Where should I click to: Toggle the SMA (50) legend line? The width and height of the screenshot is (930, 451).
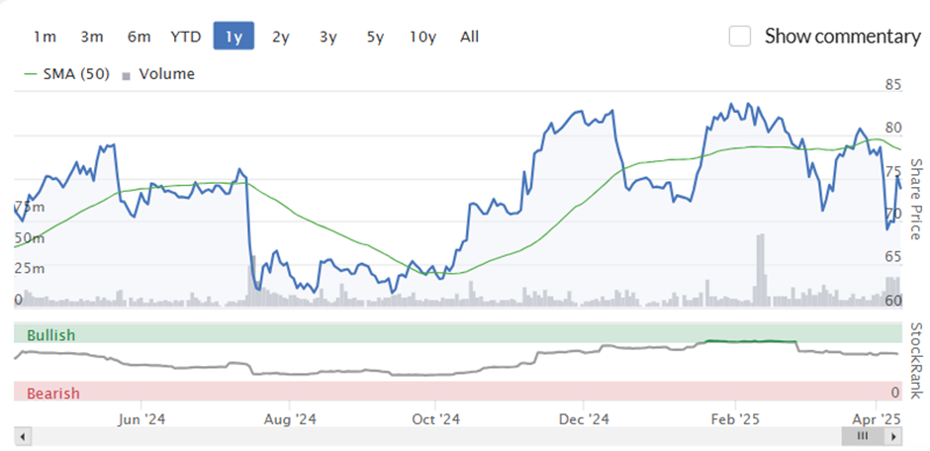tap(66, 74)
